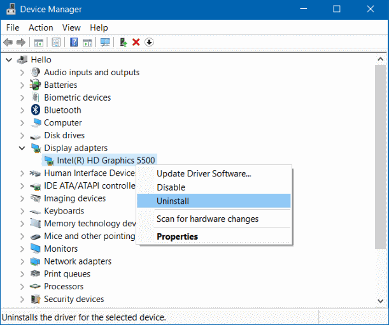Click Properties in the context menu

[177, 236]
